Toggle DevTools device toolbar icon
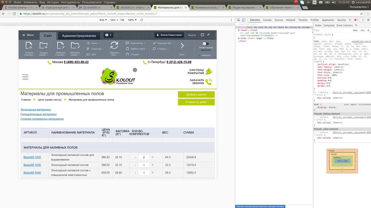This screenshot has width=371, height=208. (x=243, y=20)
